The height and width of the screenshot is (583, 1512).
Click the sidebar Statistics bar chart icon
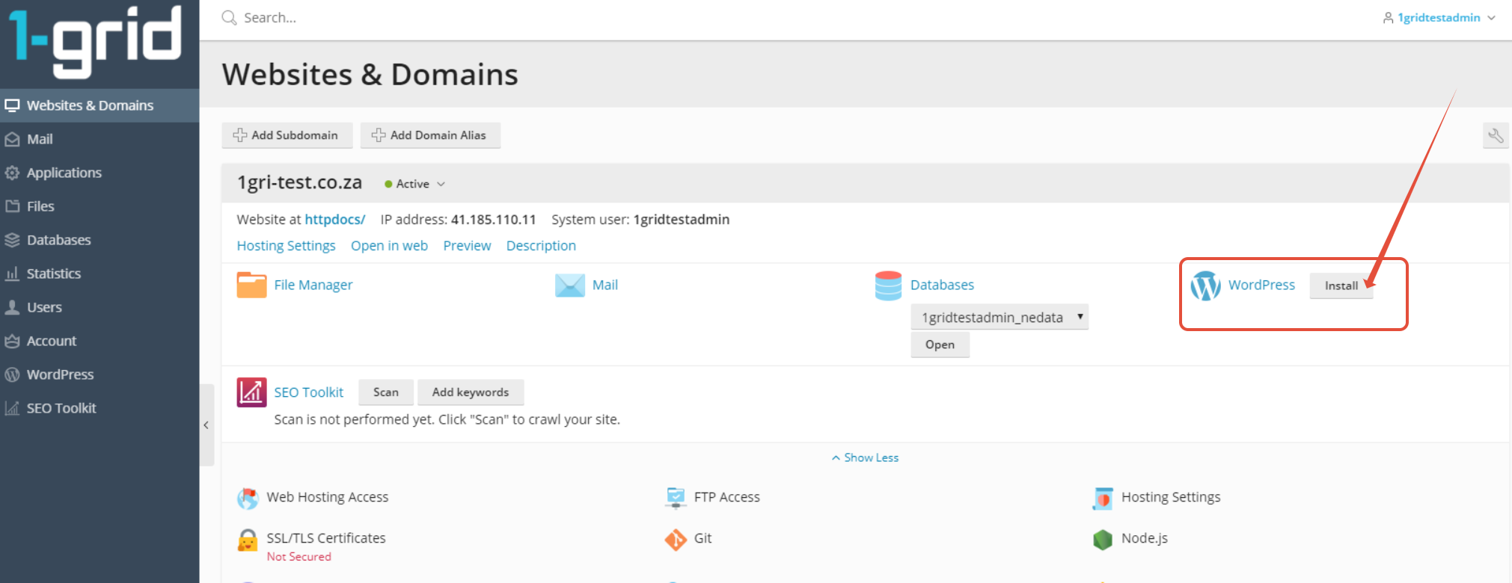click(12, 274)
